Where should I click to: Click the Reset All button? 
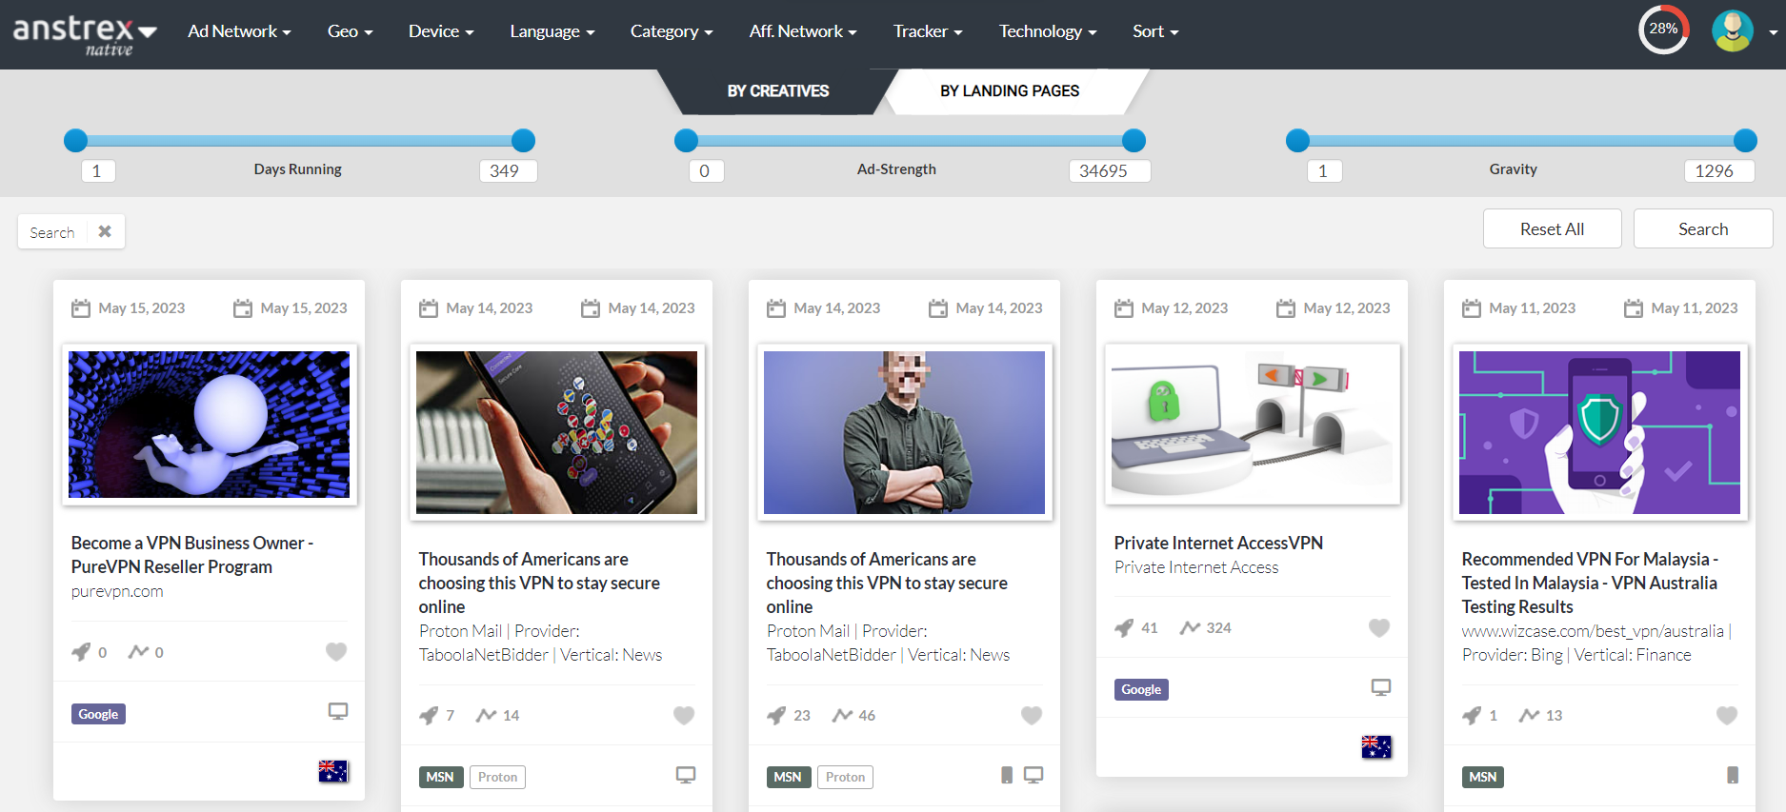click(x=1552, y=228)
